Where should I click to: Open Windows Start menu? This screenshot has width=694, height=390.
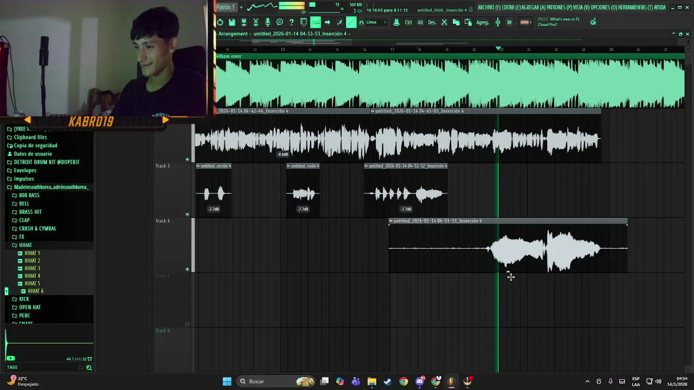coord(227,381)
